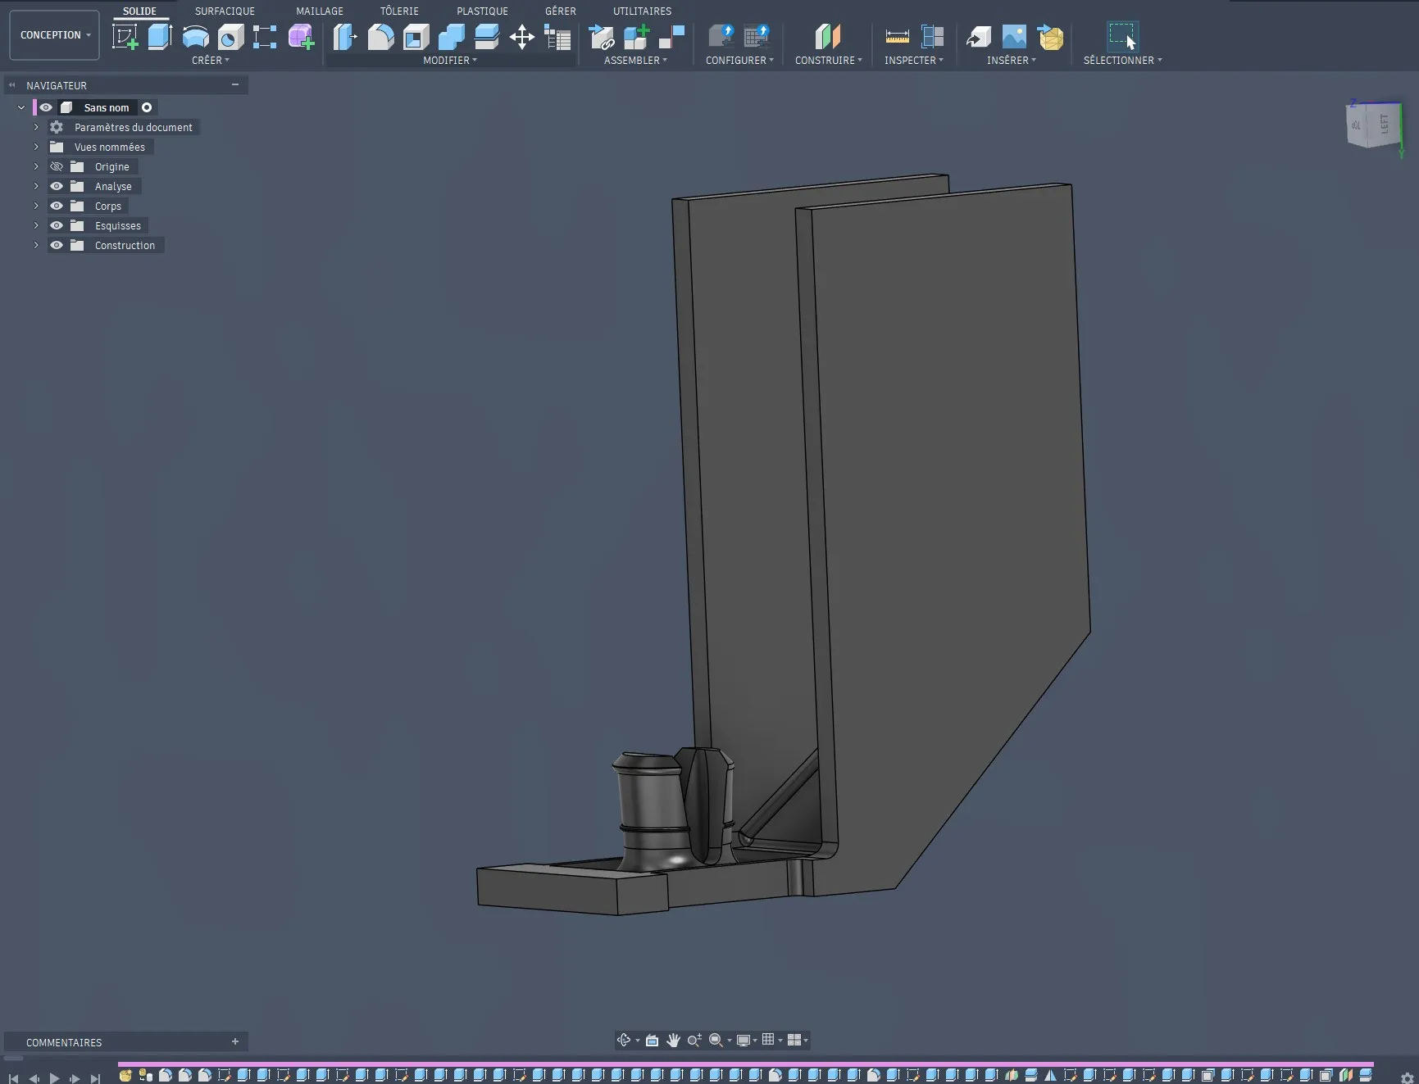1419x1084 pixels.
Task: Switch to the UTILITAIRES tab
Action: pos(642,11)
